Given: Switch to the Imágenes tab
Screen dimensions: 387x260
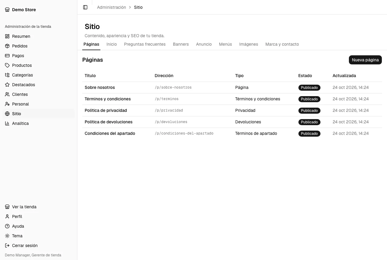Looking at the screenshot, I should pos(249,44).
